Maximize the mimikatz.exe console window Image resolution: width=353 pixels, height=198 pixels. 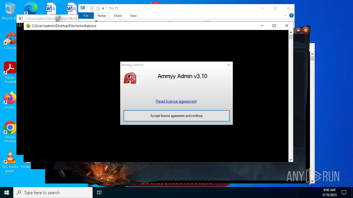[x=274, y=26]
